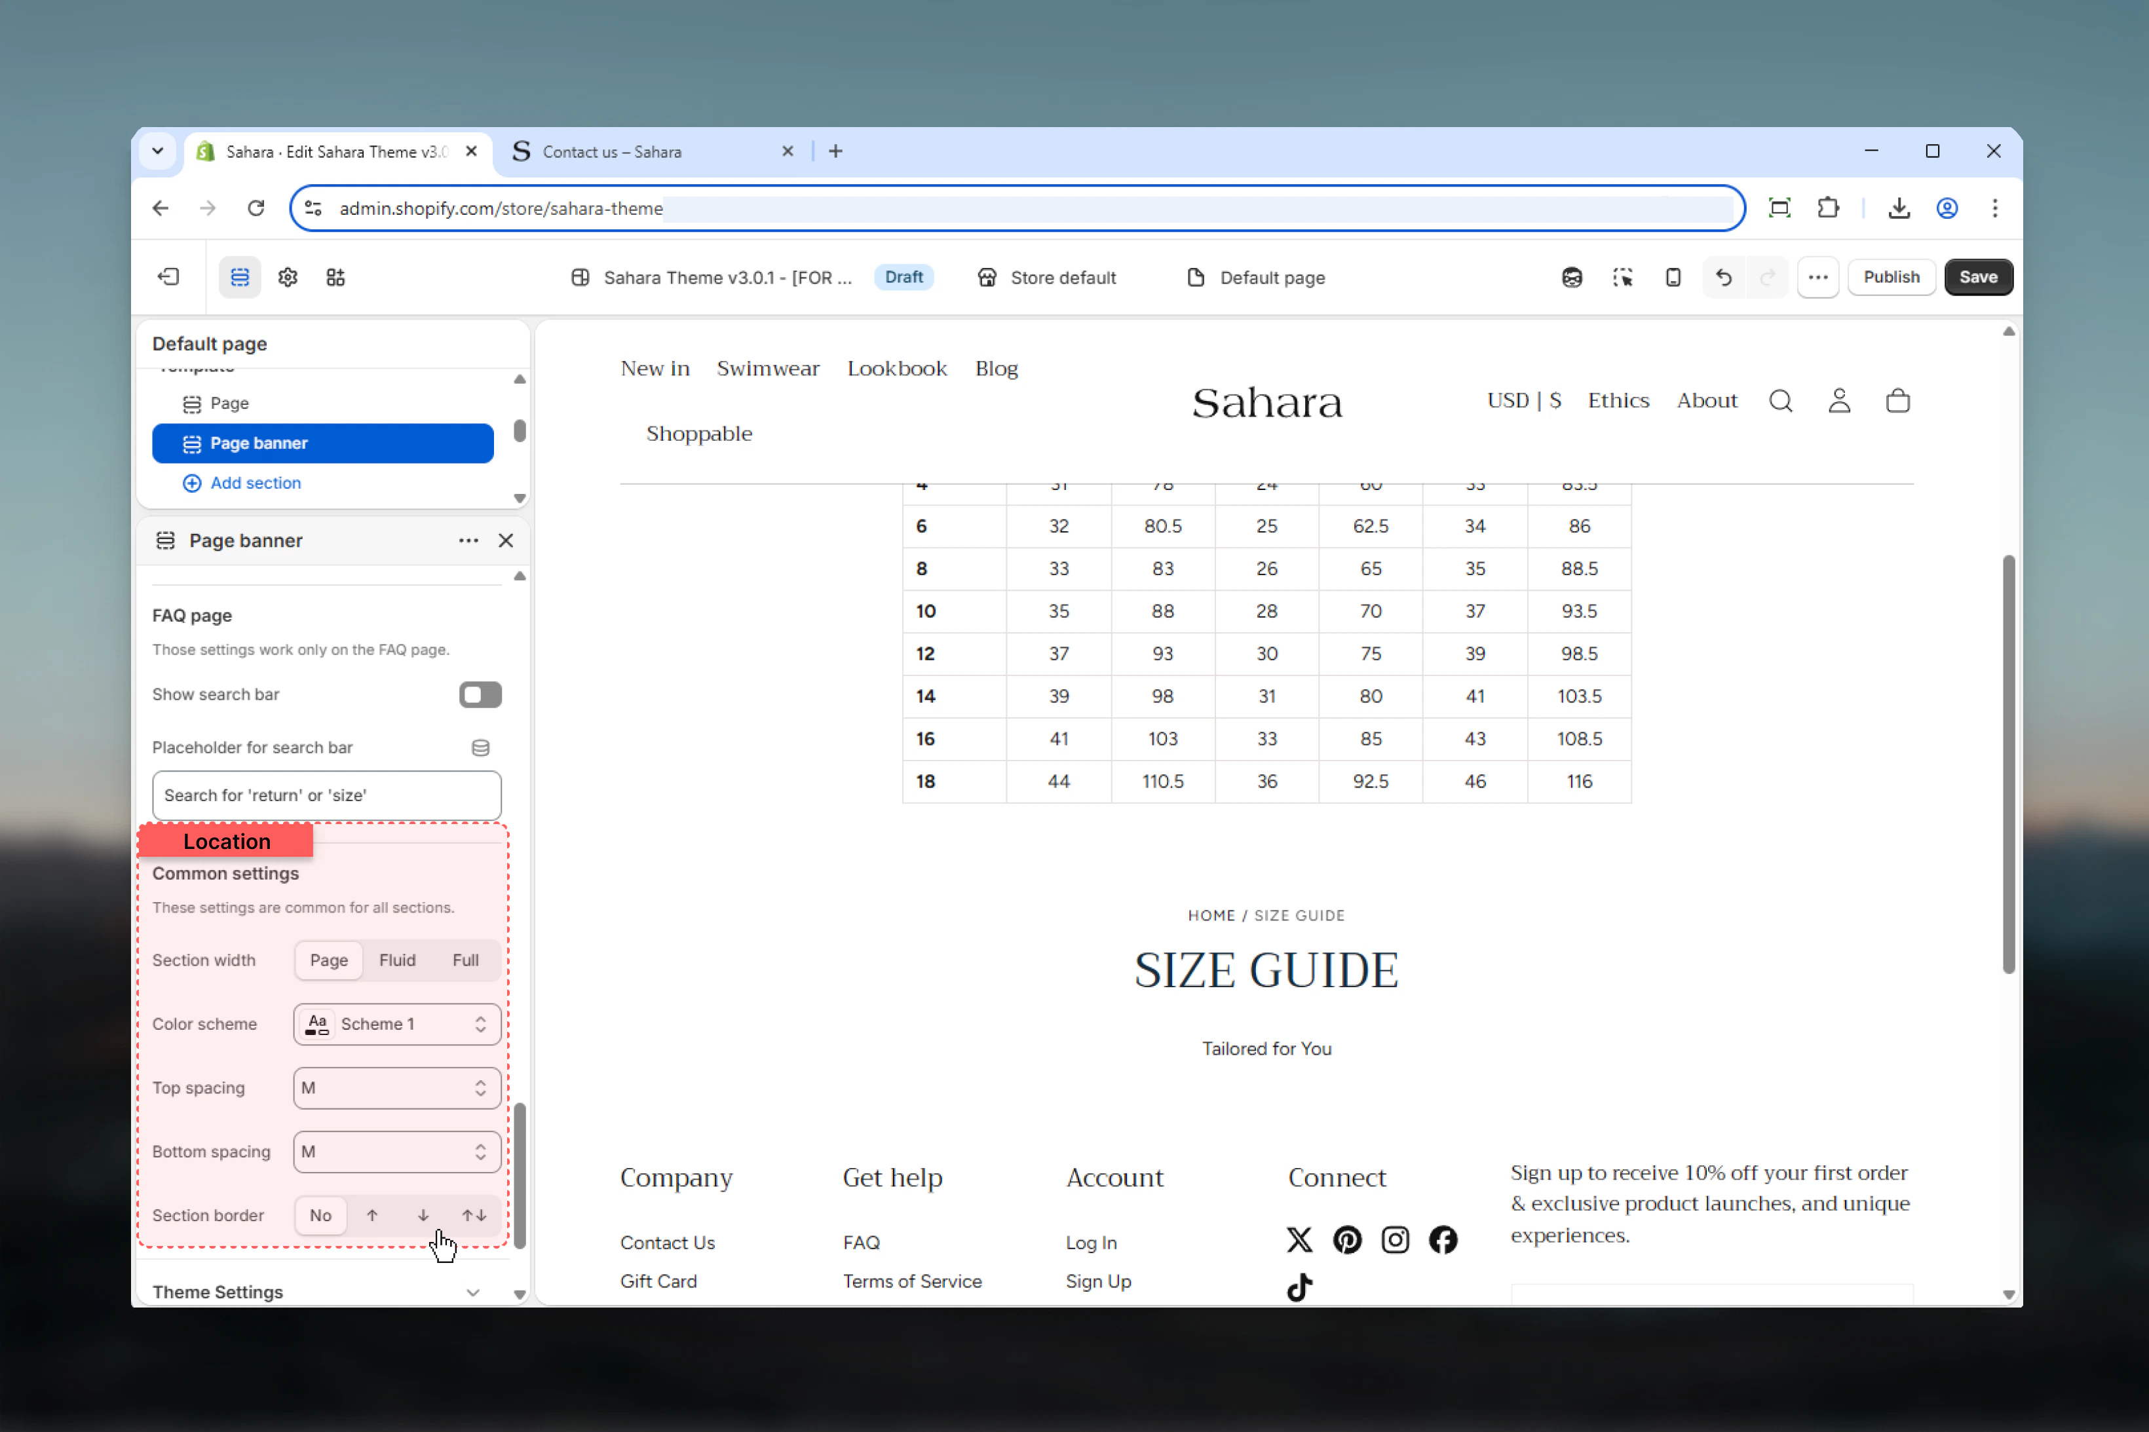Viewport: 2149px width, 1432px height.
Task: Open the store search magnifier icon
Action: 1780,401
